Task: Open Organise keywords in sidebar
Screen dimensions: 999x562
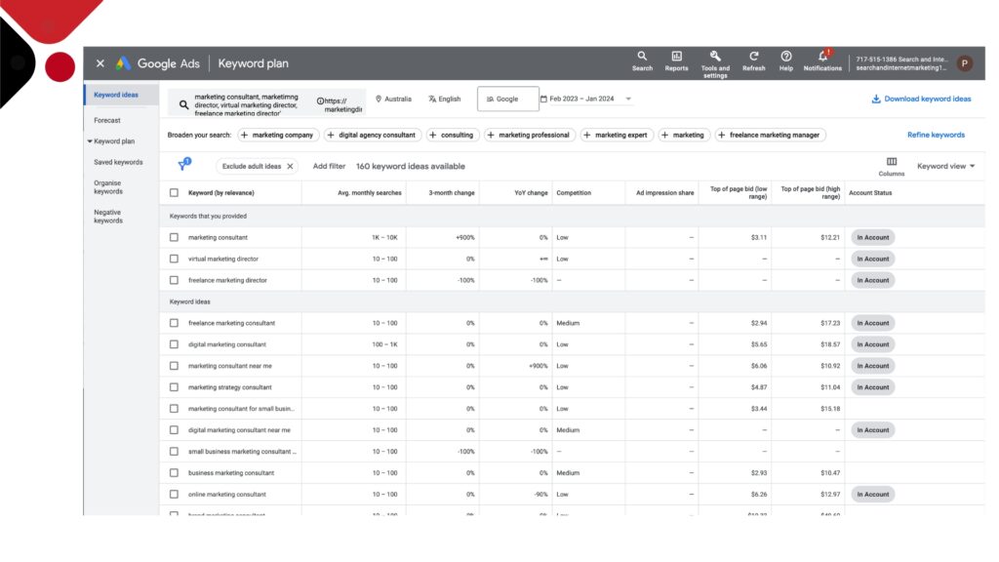Action: 108,187
